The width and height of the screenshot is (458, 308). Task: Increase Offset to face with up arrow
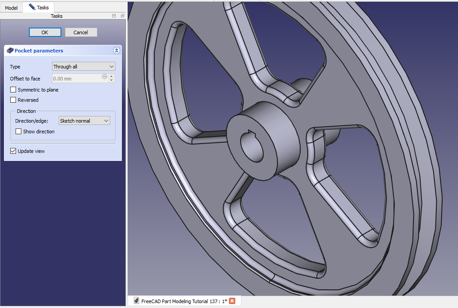pos(112,76)
